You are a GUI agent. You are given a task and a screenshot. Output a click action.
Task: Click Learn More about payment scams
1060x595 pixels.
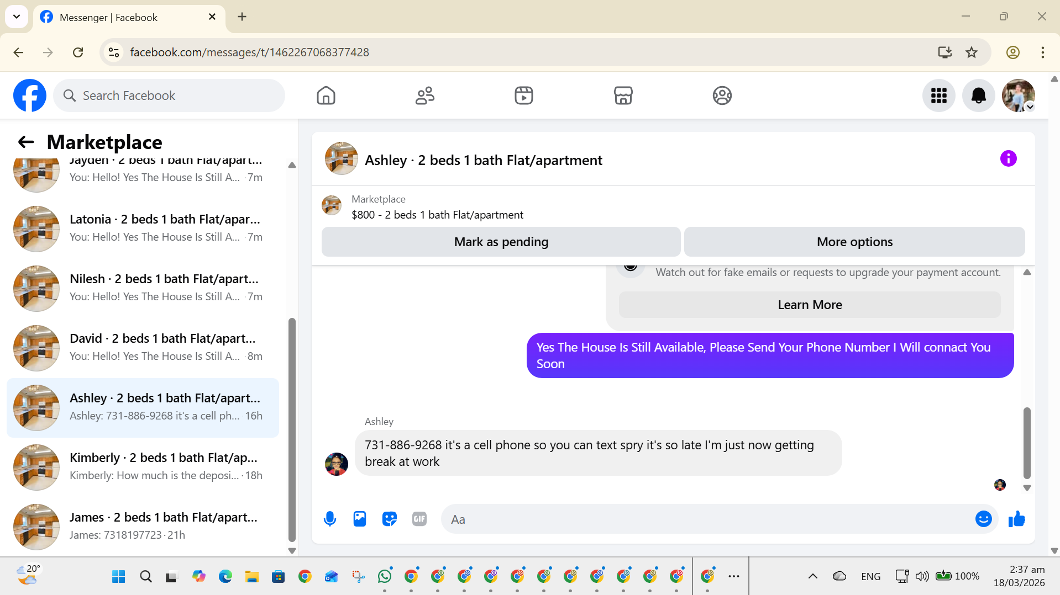(x=810, y=305)
